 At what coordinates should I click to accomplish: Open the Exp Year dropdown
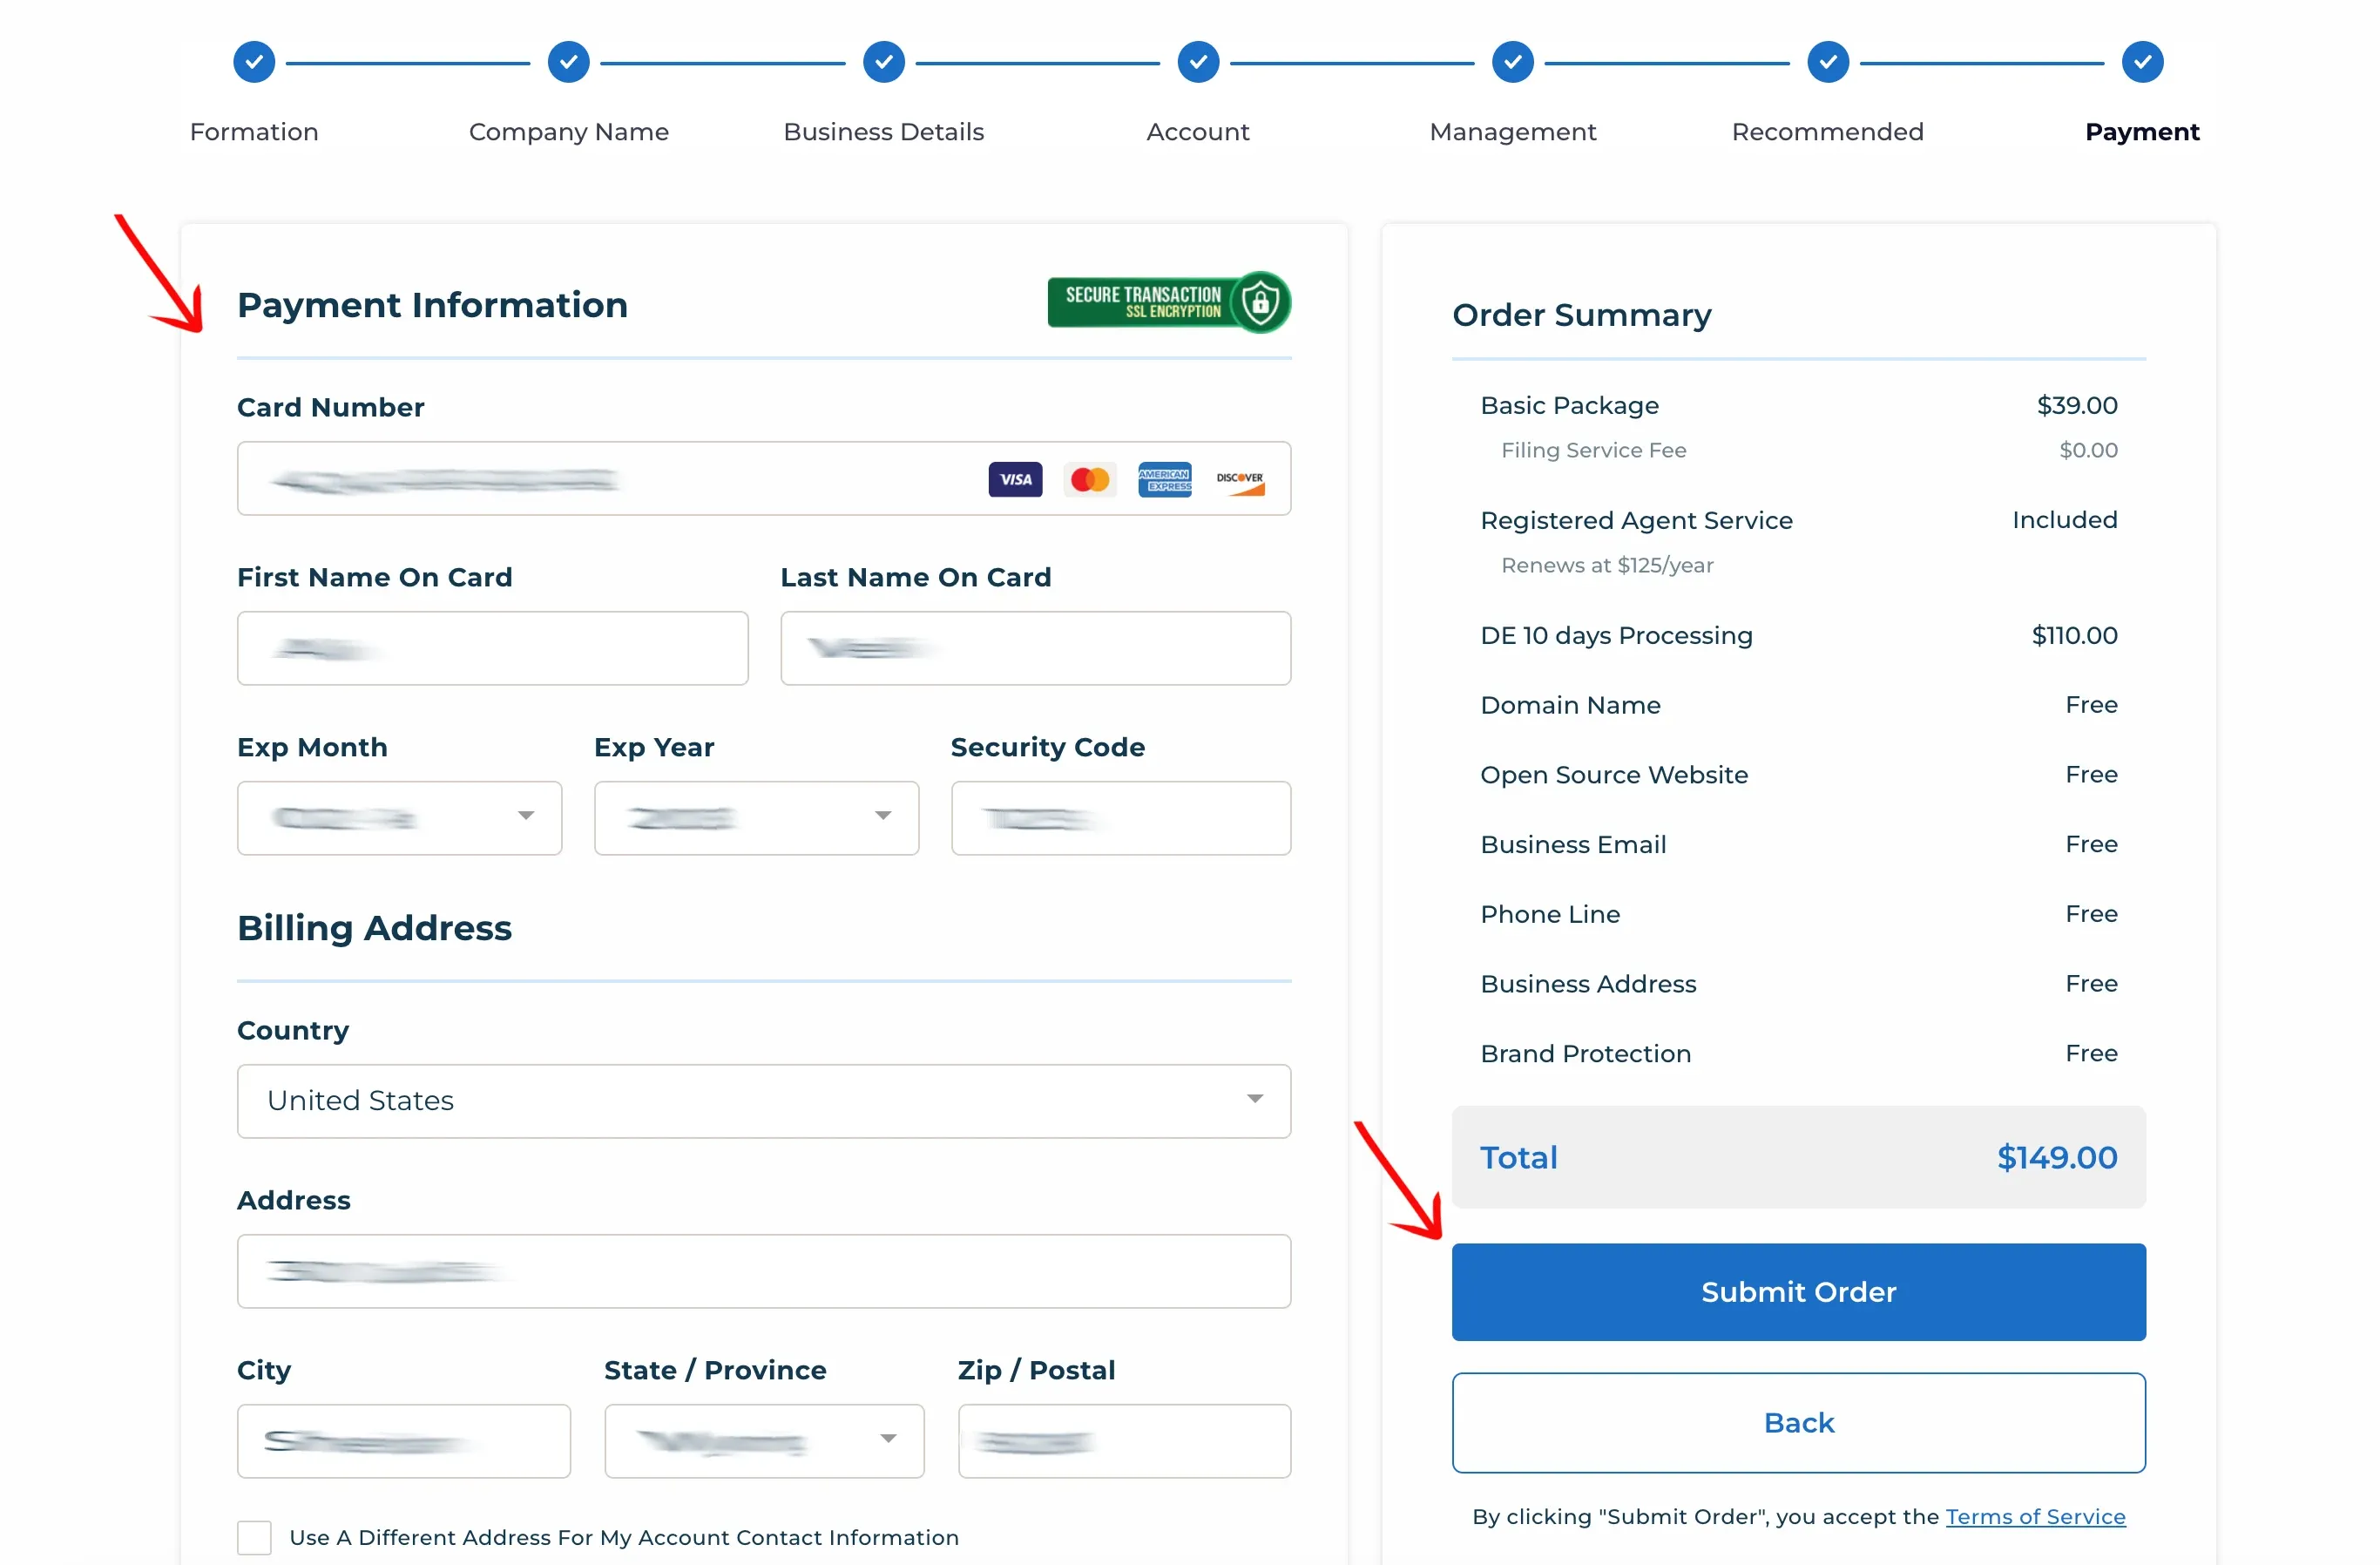(756, 818)
